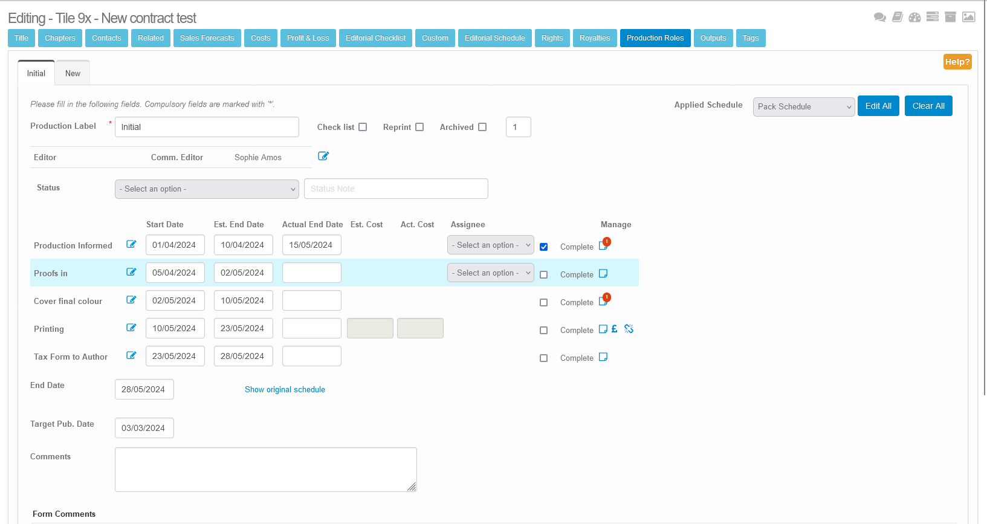Open Assignee dropdown for Proofs in
Image resolution: width=987 pixels, height=524 pixels.
[490, 273]
